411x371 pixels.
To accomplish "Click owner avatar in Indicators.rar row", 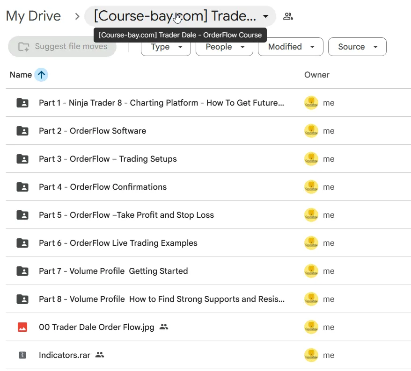I will [x=311, y=355].
